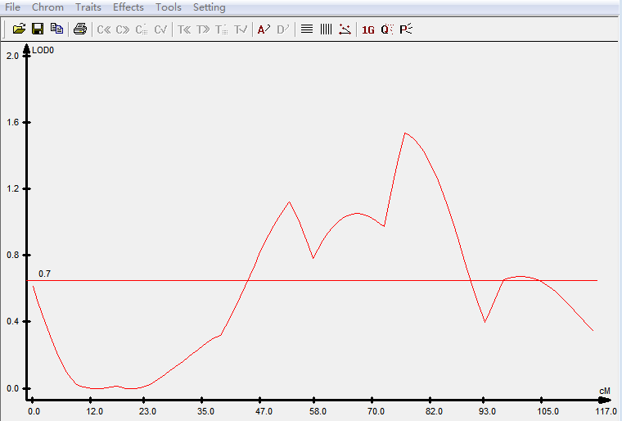
Task: Click the 1G graph icon
Action: point(368,29)
